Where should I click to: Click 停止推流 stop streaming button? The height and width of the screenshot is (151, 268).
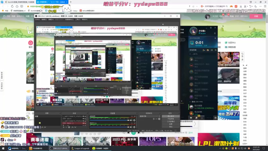pyautogui.click(x=171, y=116)
